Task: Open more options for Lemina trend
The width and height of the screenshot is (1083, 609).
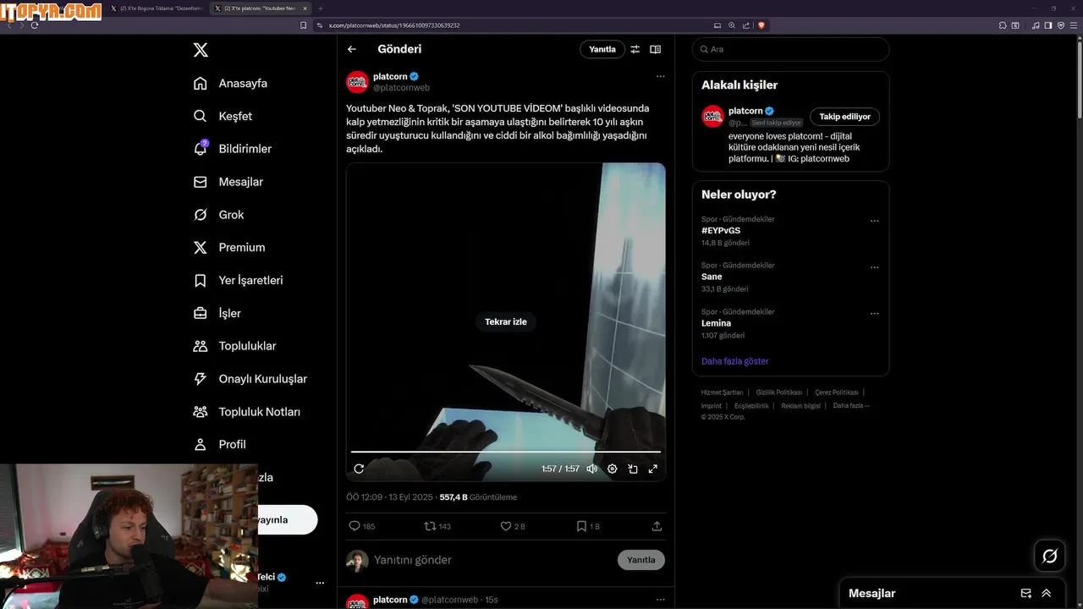Action: (874, 314)
